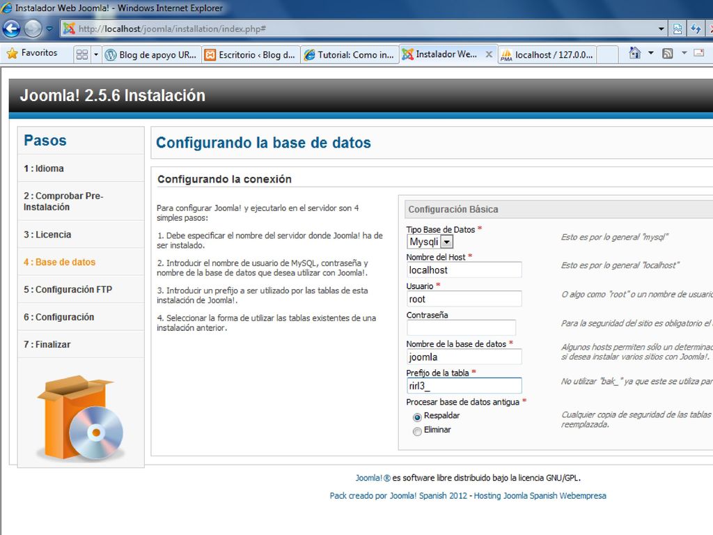Click the 'Configurando la base de datos' heading

pos(263,142)
